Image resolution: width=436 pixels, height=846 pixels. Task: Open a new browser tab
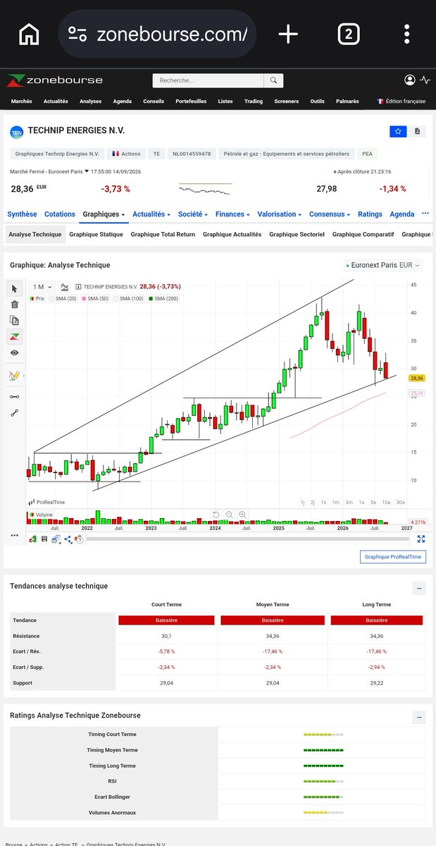(288, 34)
